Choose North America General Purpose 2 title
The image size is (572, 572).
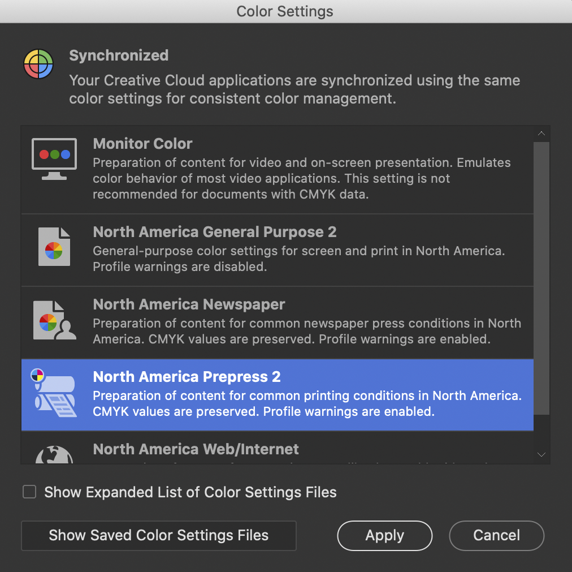(x=214, y=232)
